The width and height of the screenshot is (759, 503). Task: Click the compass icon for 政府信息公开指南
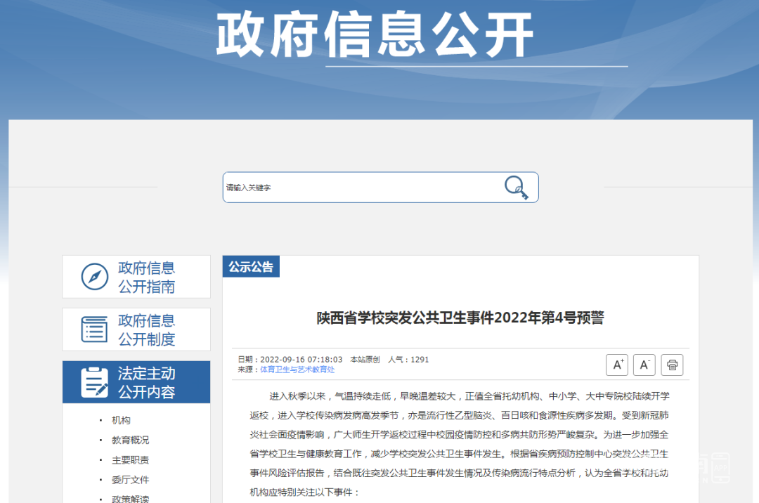point(95,277)
